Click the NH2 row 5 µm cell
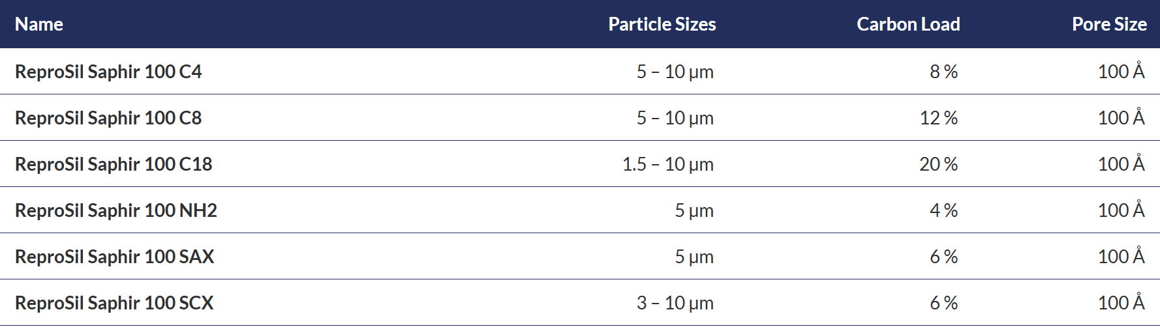Screen dimensions: 1160x327 (x=694, y=210)
